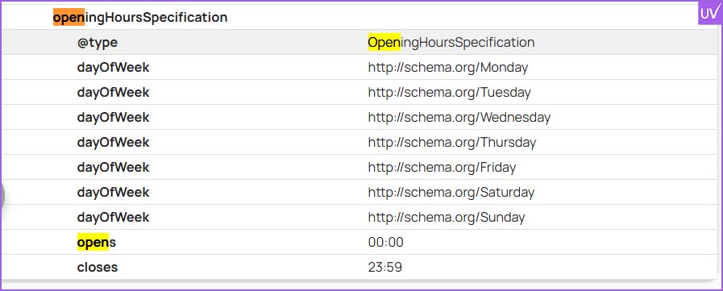
Task: Open the schema.org/Monday link
Action: [x=447, y=68]
